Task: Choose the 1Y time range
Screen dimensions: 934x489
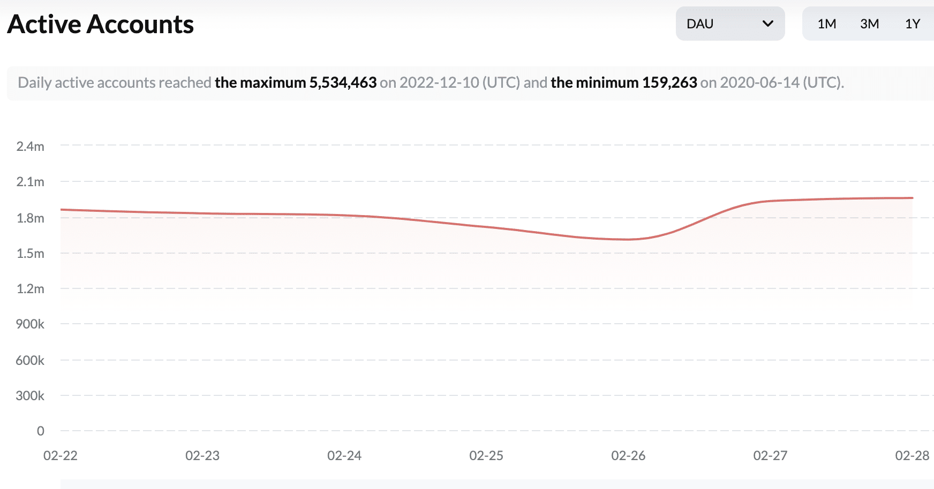Action: pyautogui.click(x=913, y=24)
